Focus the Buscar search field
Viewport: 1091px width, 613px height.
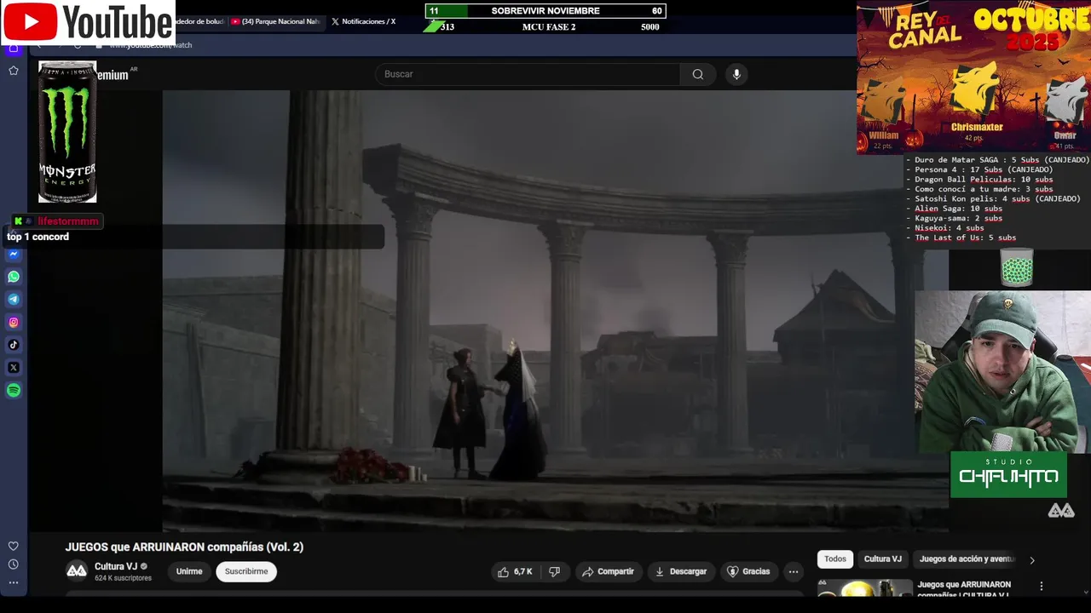528,74
